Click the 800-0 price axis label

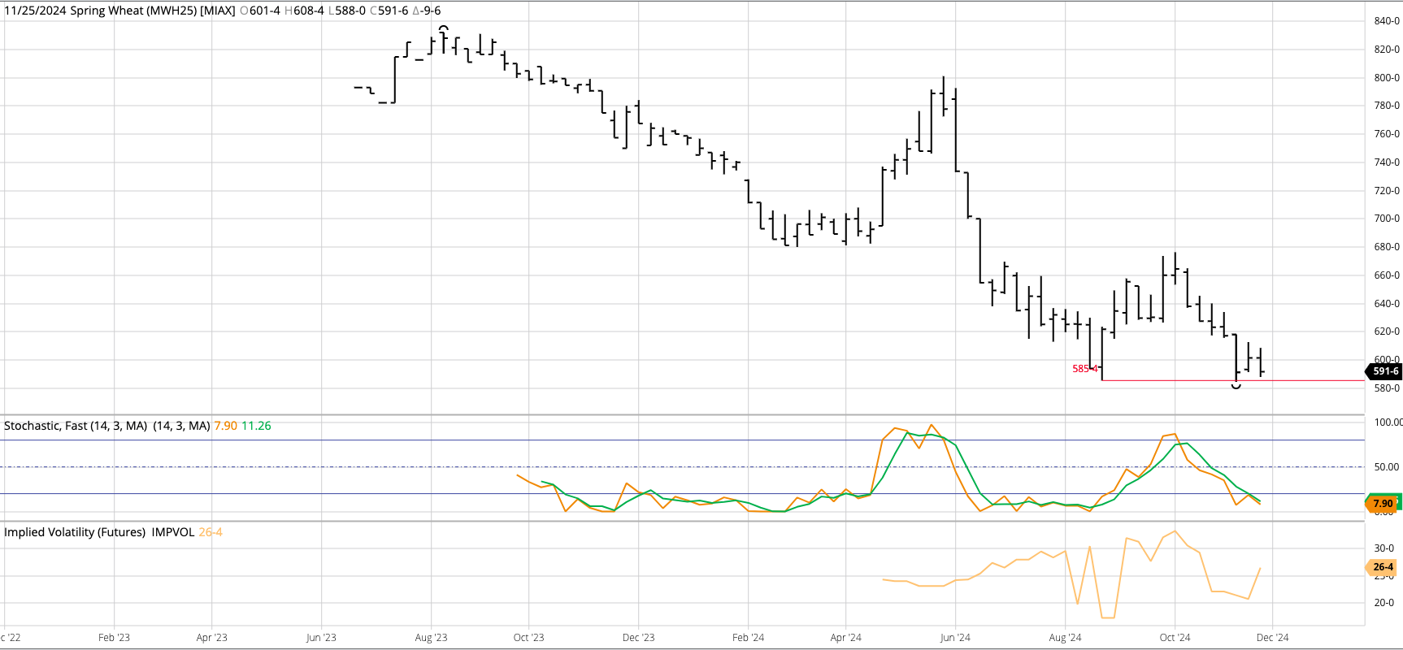tap(1386, 78)
